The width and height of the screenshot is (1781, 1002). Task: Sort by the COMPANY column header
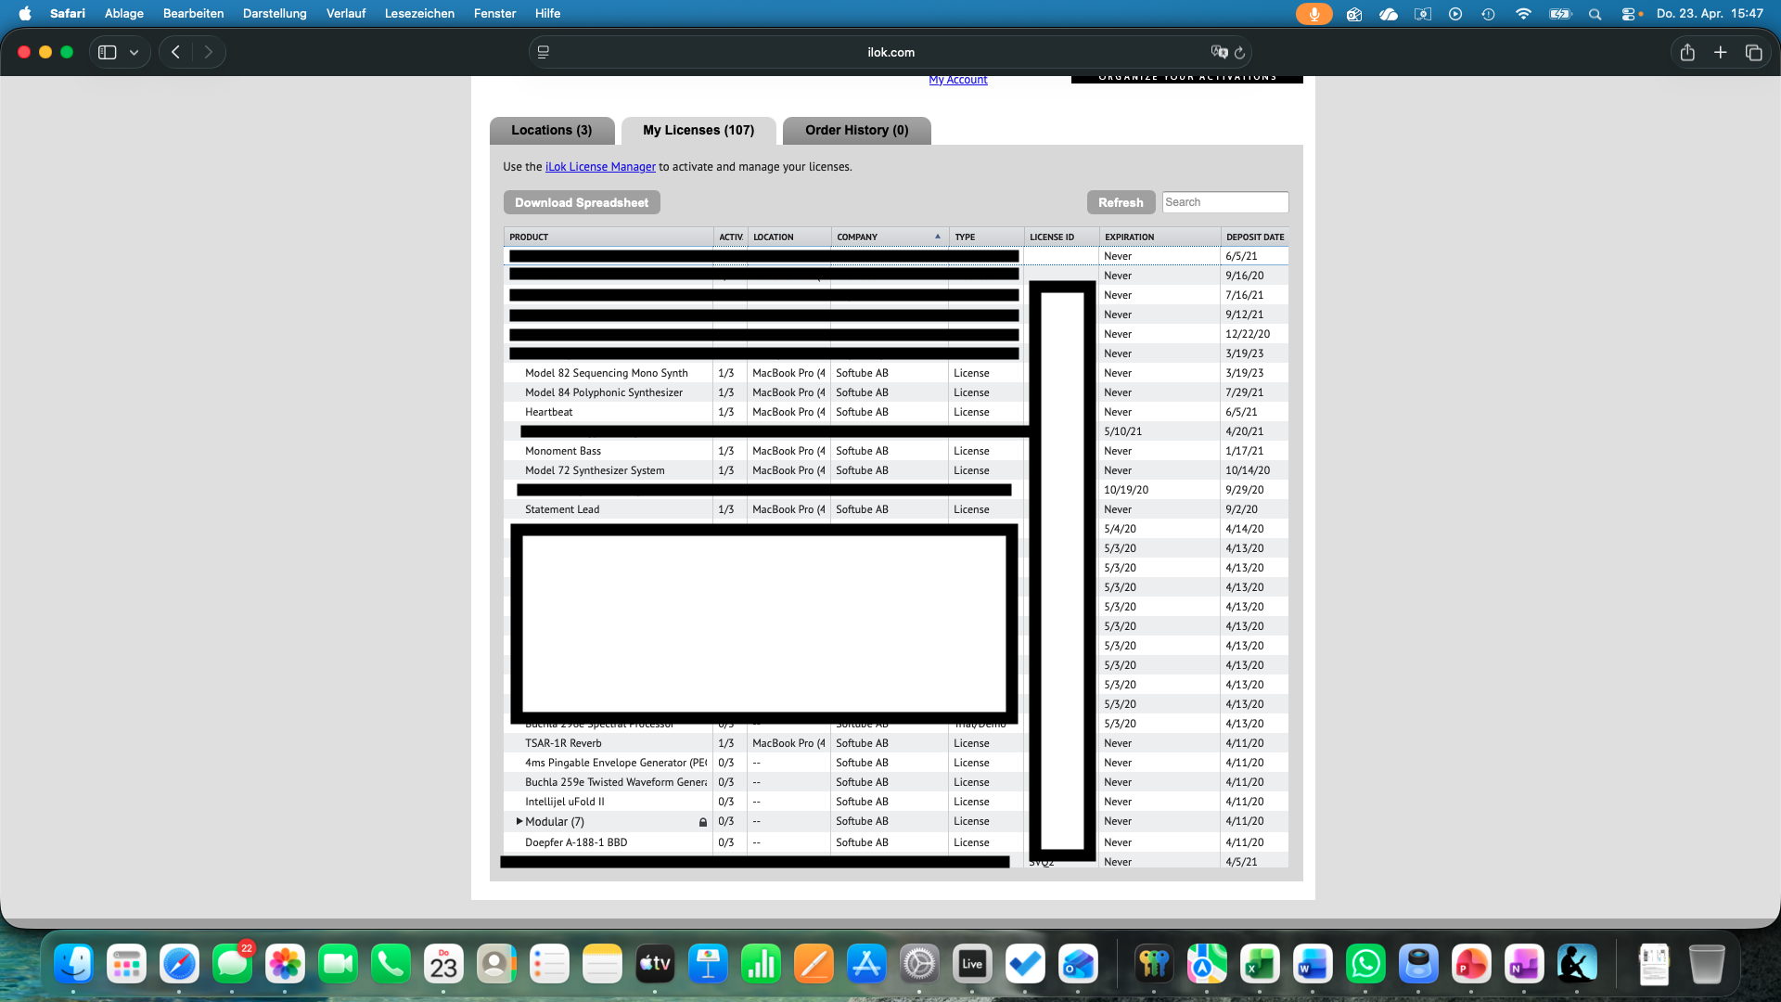coord(857,238)
